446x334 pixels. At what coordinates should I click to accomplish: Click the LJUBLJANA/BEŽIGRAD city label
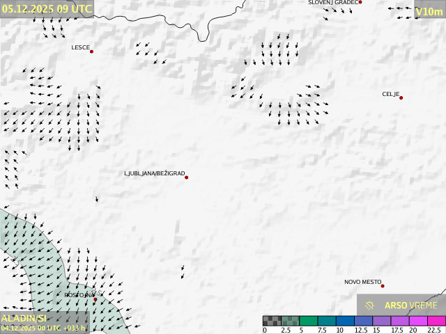tap(154, 173)
